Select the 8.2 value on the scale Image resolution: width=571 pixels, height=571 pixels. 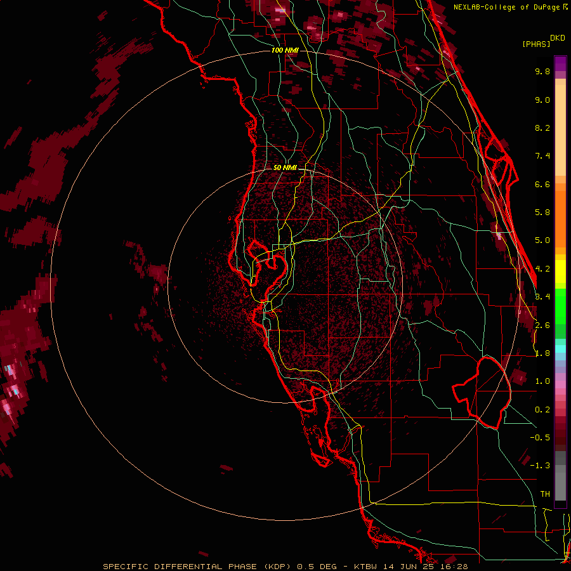542,128
